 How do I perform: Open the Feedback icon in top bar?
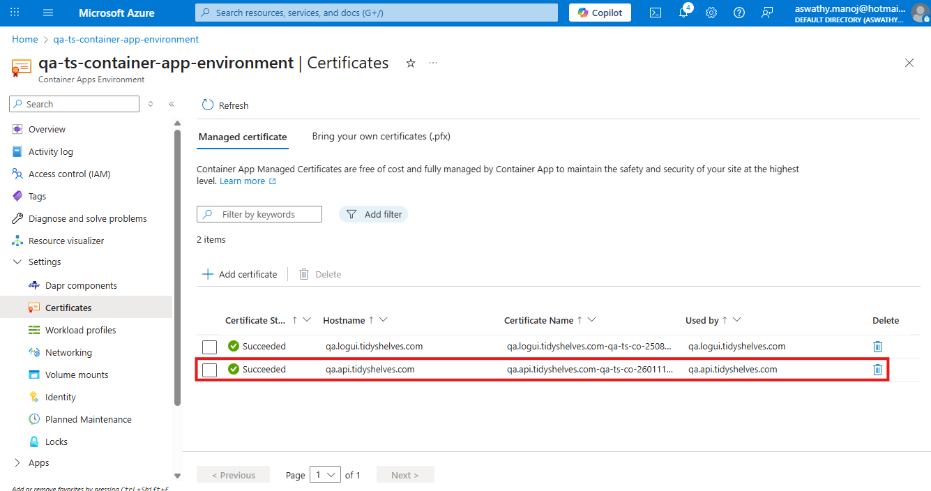(767, 13)
